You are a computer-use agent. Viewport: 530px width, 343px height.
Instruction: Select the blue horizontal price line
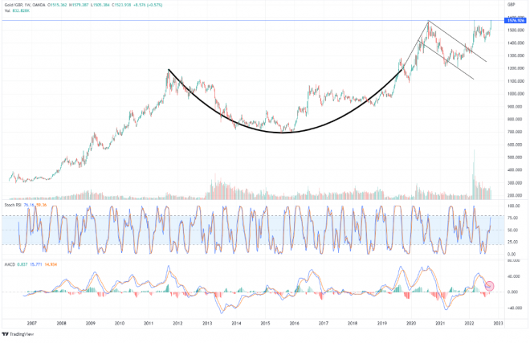coord(241,20)
